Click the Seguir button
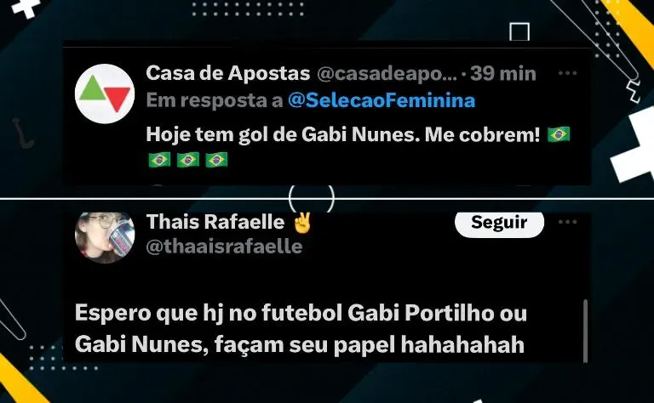The height and width of the screenshot is (403, 654). (x=499, y=224)
